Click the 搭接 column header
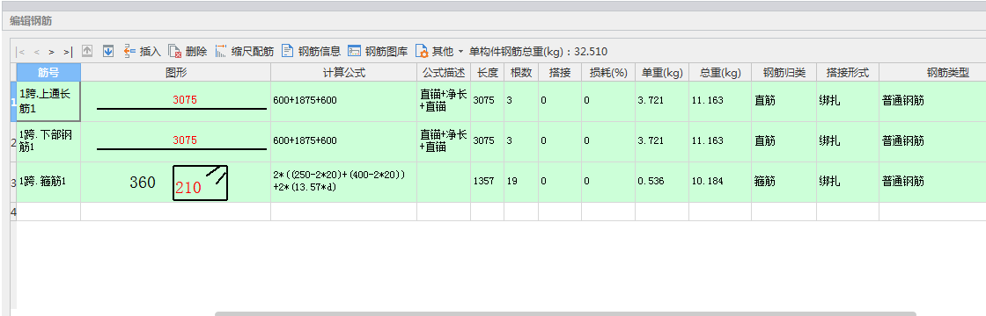The height and width of the screenshot is (316, 986). [560, 72]
